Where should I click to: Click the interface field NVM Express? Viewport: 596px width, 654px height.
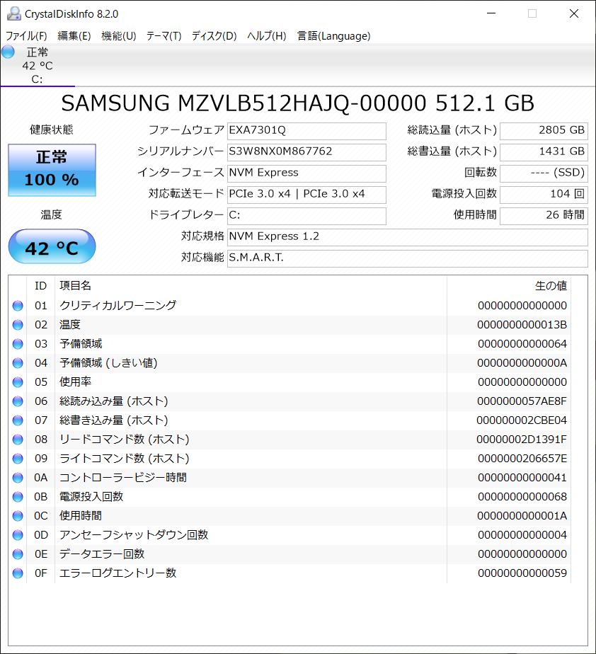point(306,173)
